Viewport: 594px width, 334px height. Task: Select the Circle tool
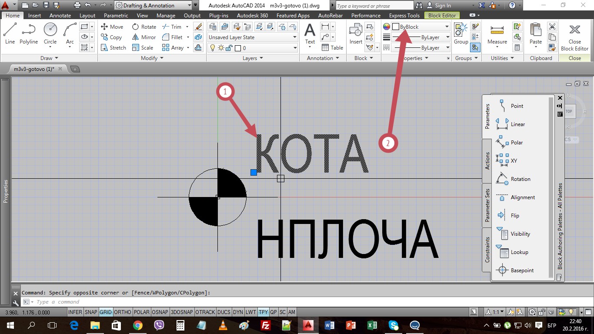tap(50, 33)
